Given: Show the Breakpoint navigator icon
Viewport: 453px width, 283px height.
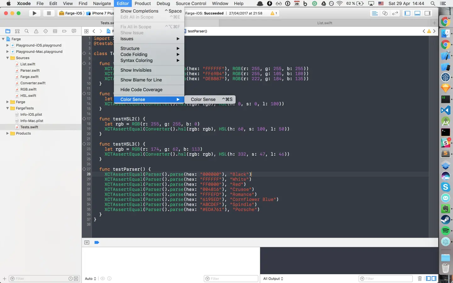Looking at the screenshot, I should pos(64,31).
